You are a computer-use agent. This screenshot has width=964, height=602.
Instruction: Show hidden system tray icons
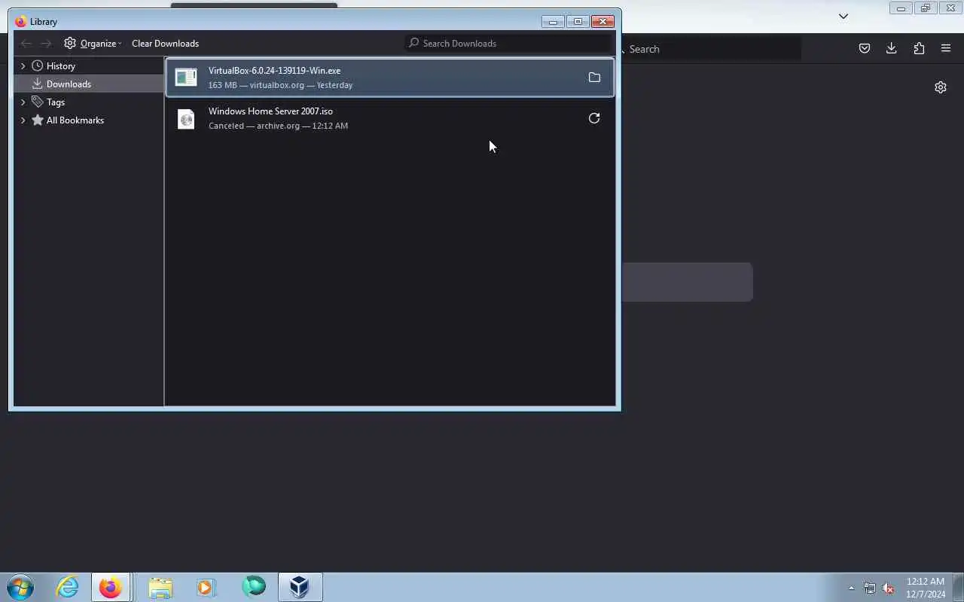click(851, 588)
